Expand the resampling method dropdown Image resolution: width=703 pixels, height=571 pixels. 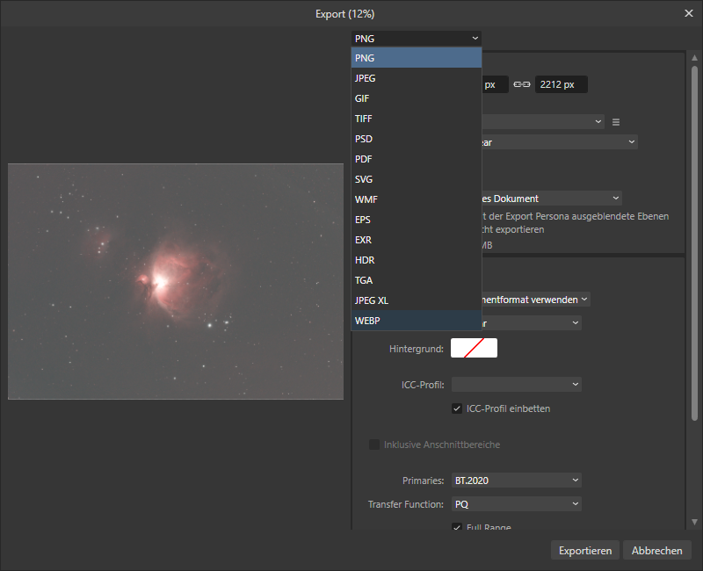click(x=580, y=141)
